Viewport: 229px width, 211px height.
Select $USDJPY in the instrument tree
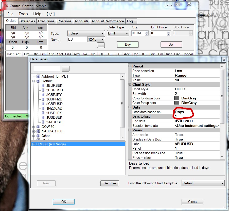point(54,113)
